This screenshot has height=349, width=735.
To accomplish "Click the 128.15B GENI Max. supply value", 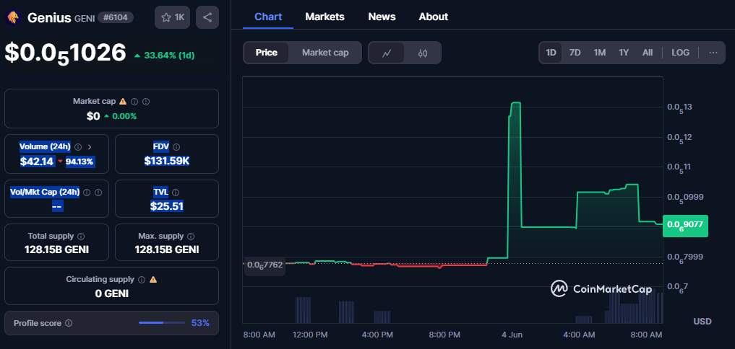I will point(167,249).
